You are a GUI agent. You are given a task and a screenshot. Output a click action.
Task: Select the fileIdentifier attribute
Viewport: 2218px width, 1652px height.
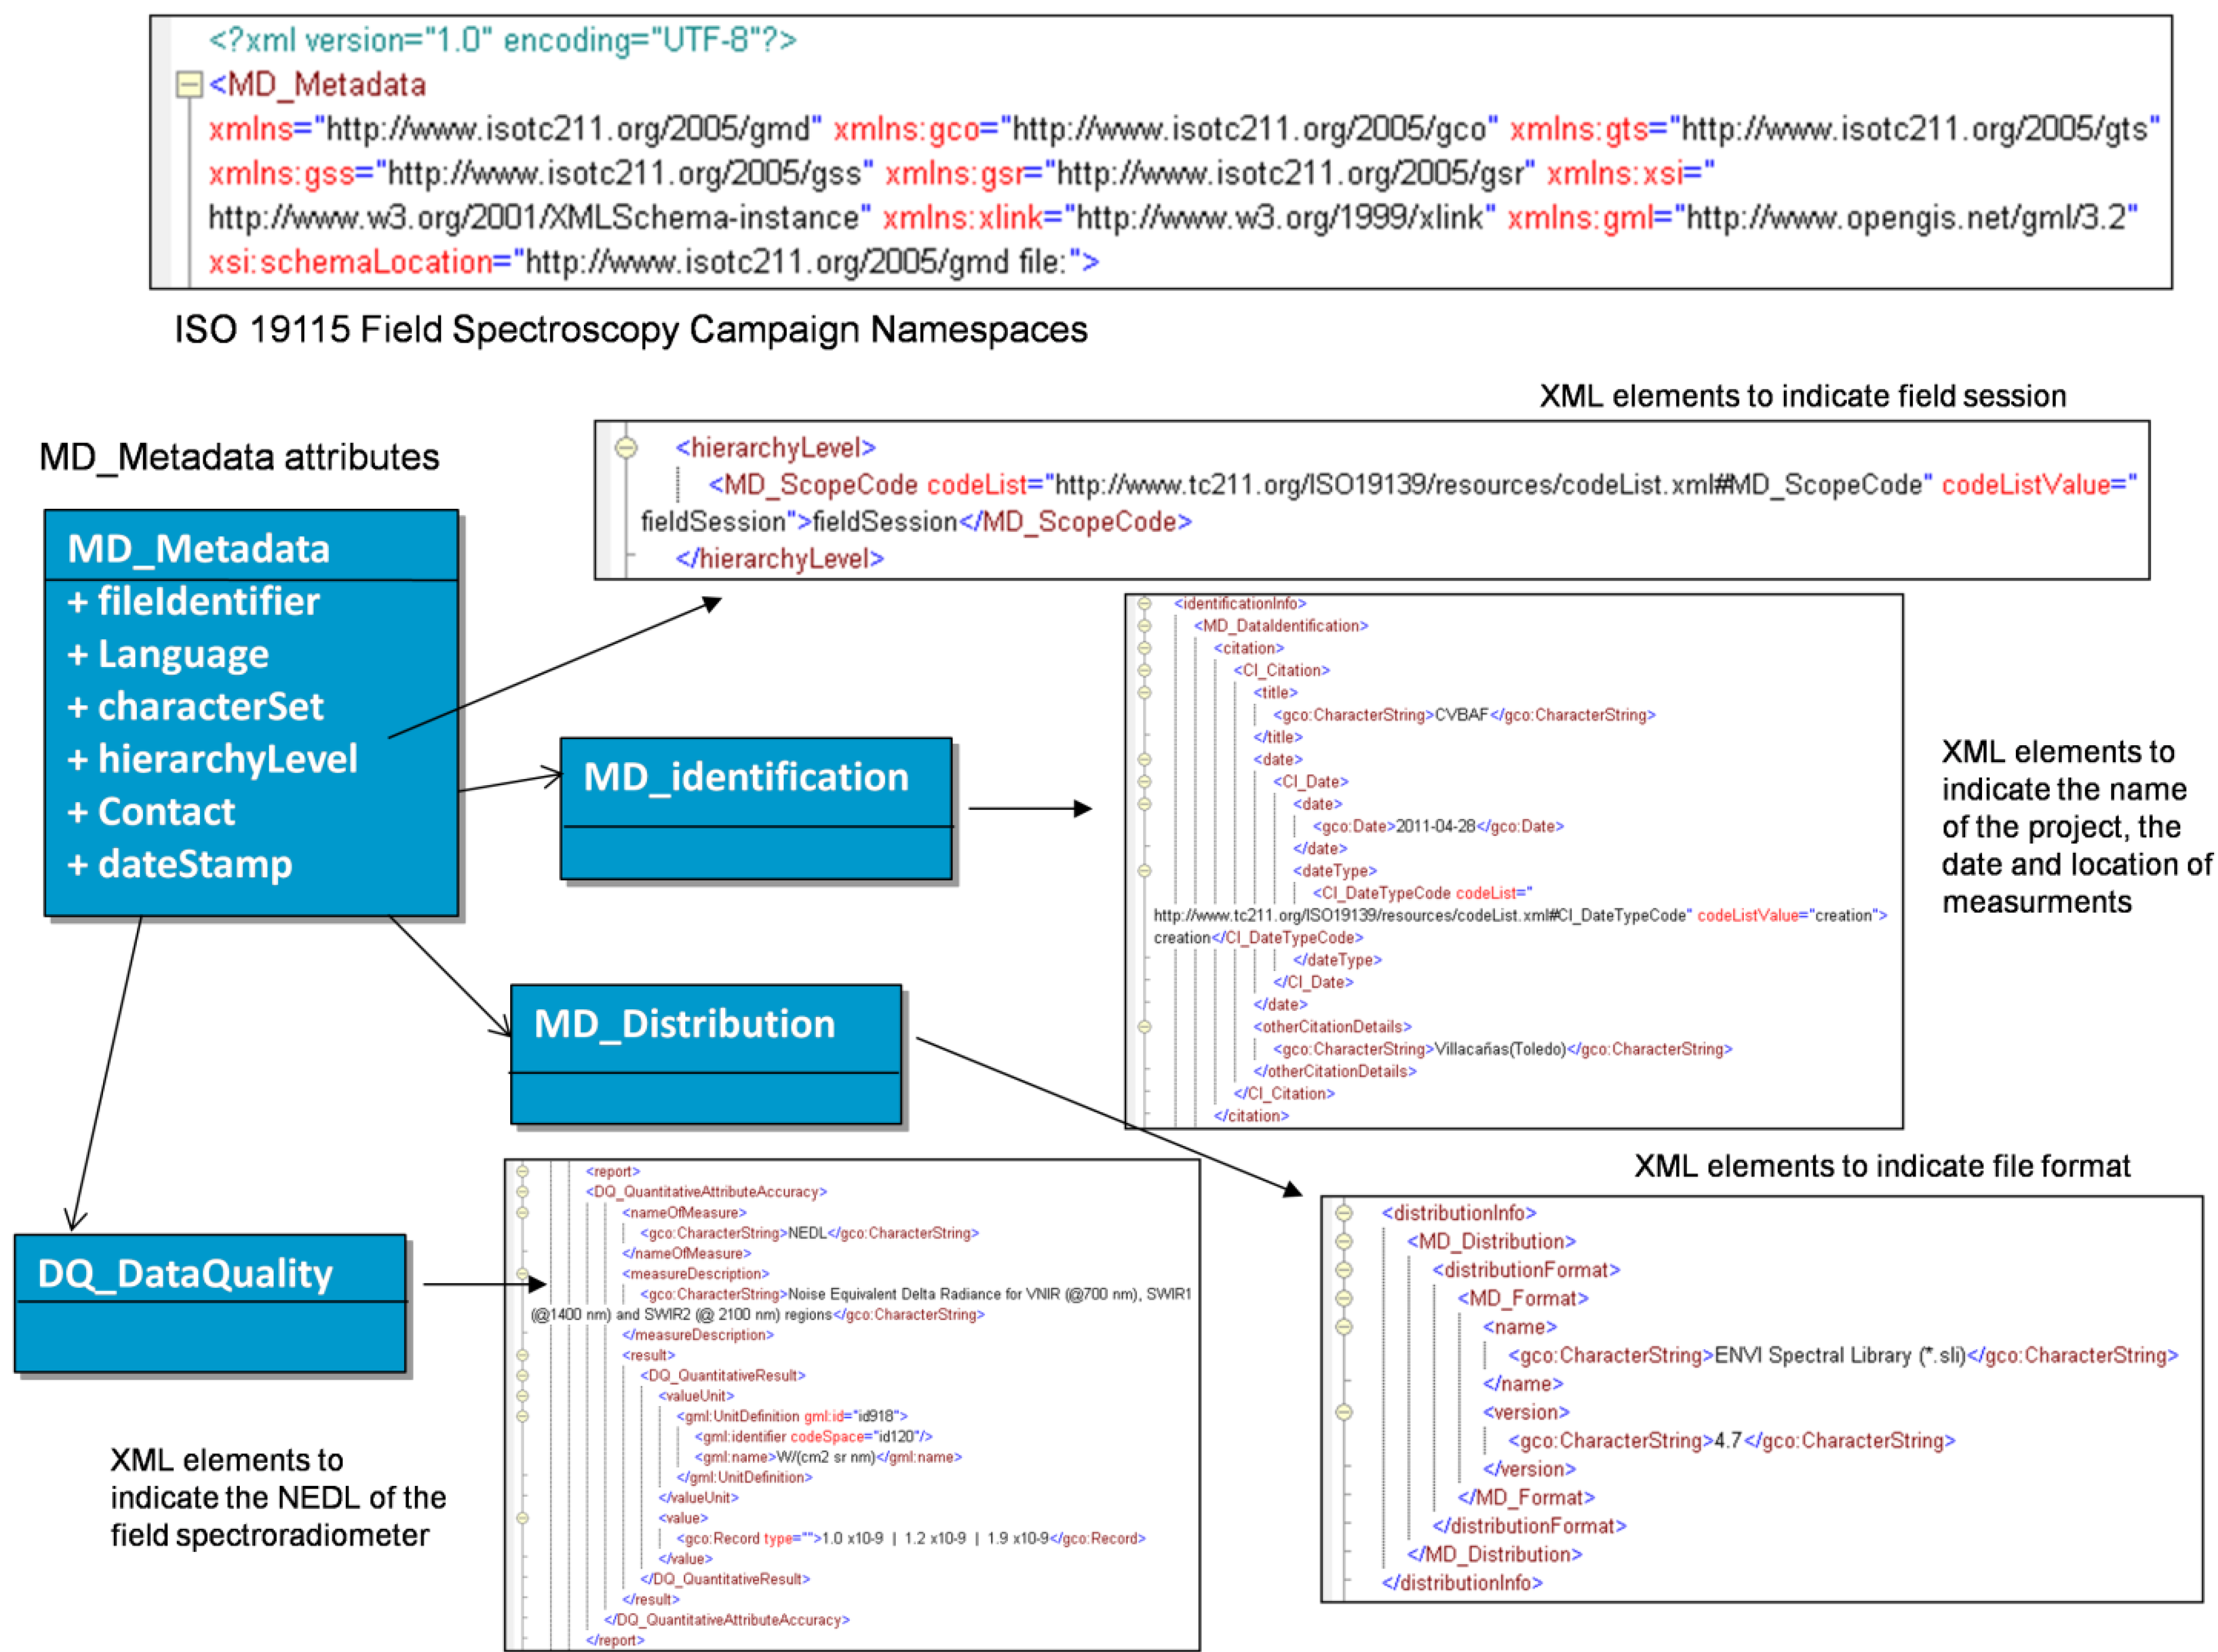(x=193, y=601)
